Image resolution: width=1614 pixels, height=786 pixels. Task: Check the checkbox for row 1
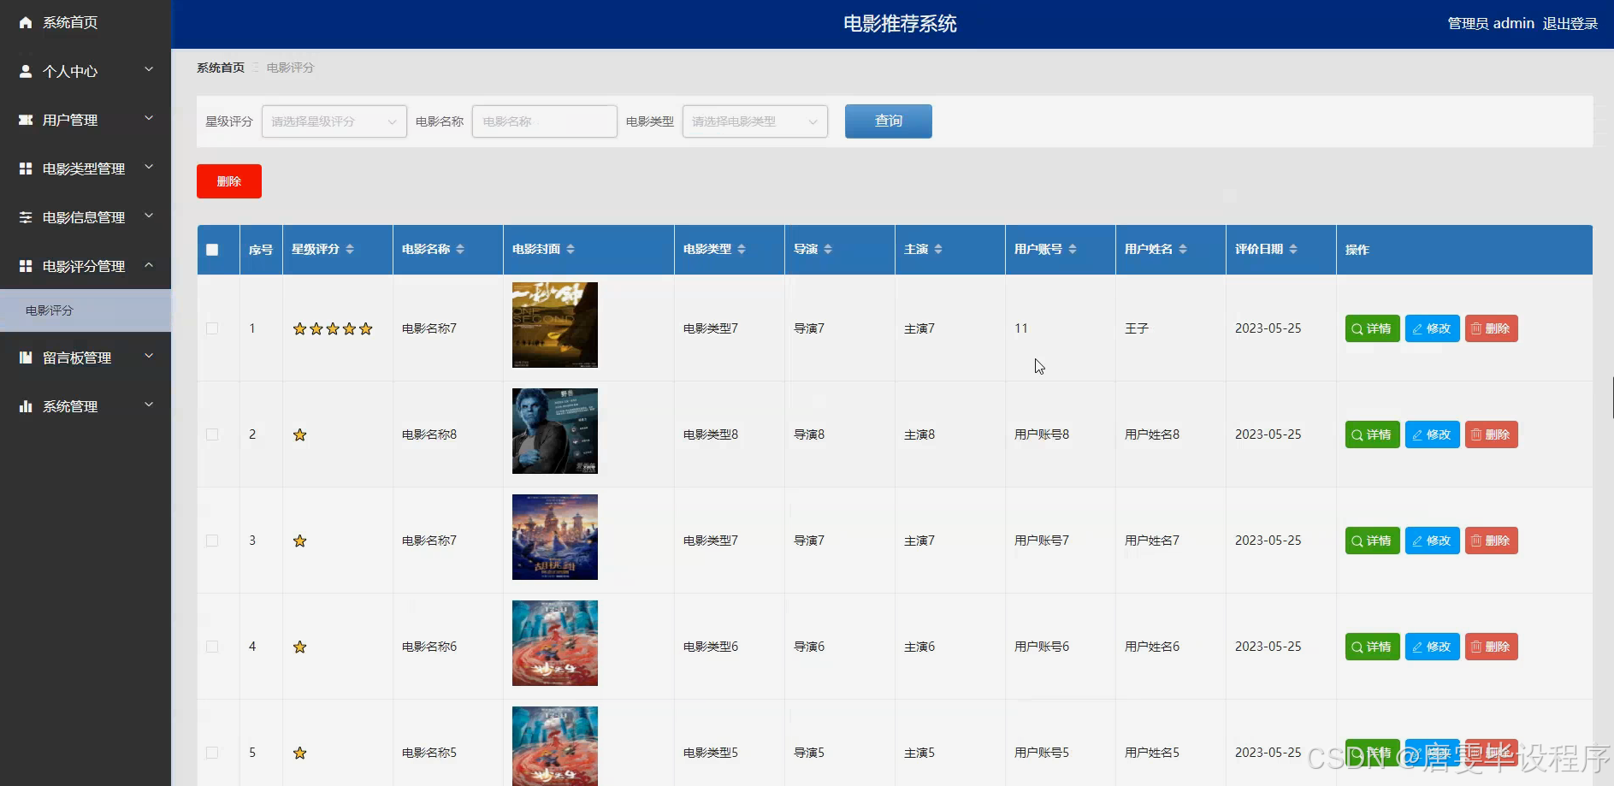212,328
